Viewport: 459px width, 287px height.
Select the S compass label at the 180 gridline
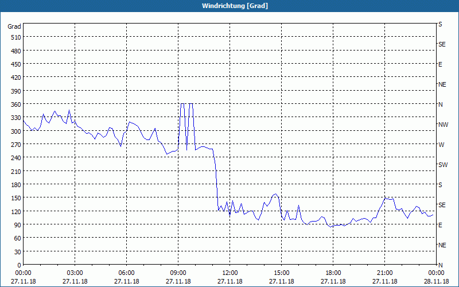440,185
